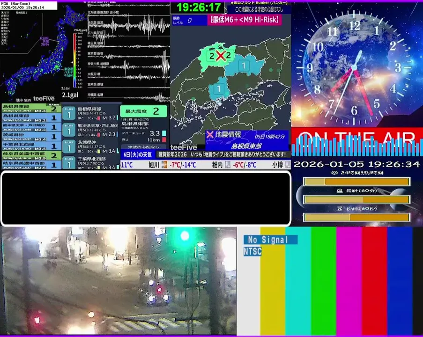This screenshot has width=423, height=337.
Task: Click the 長針(60分) progress bar
Action: [x=356, y=199]
